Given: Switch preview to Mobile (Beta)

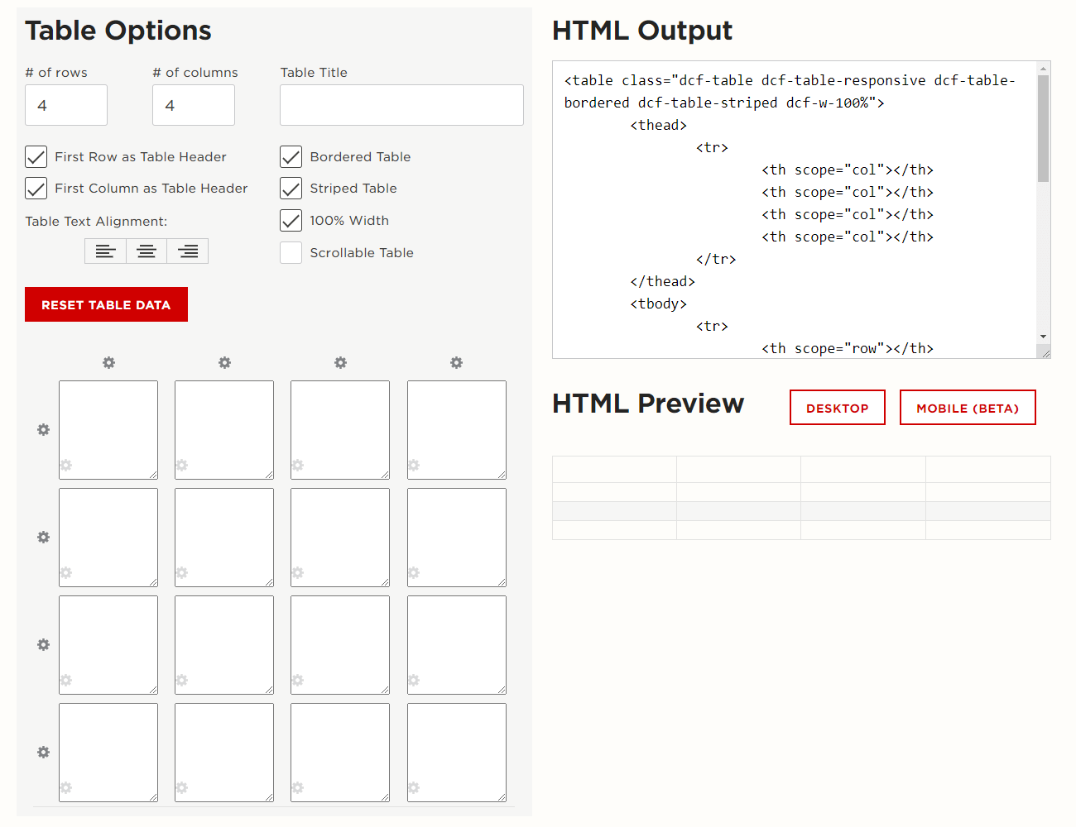Looking at the screenshot, I should click(968, 408).
